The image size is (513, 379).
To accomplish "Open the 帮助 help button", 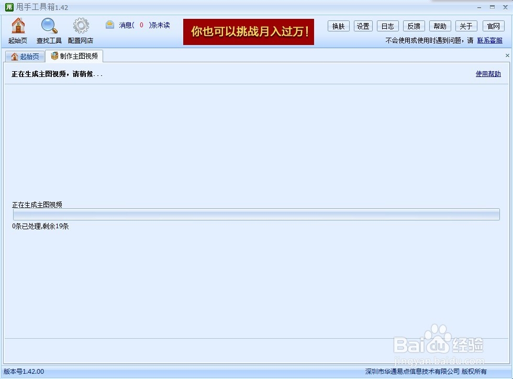I will (440, 26).
